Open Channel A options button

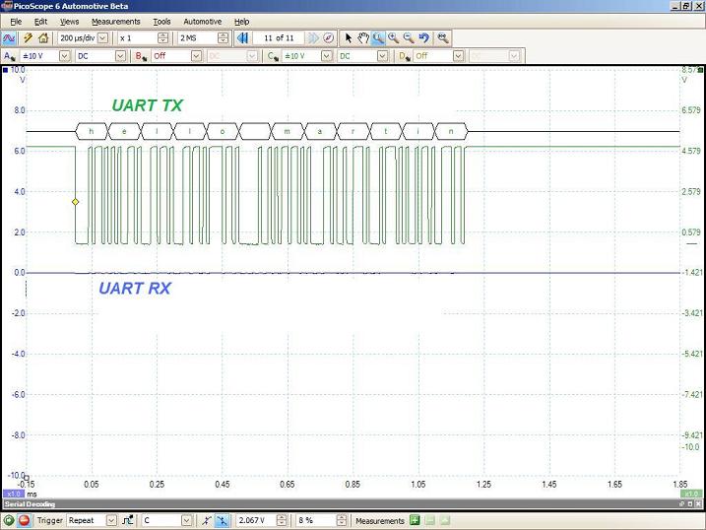(x=9, y=56)
